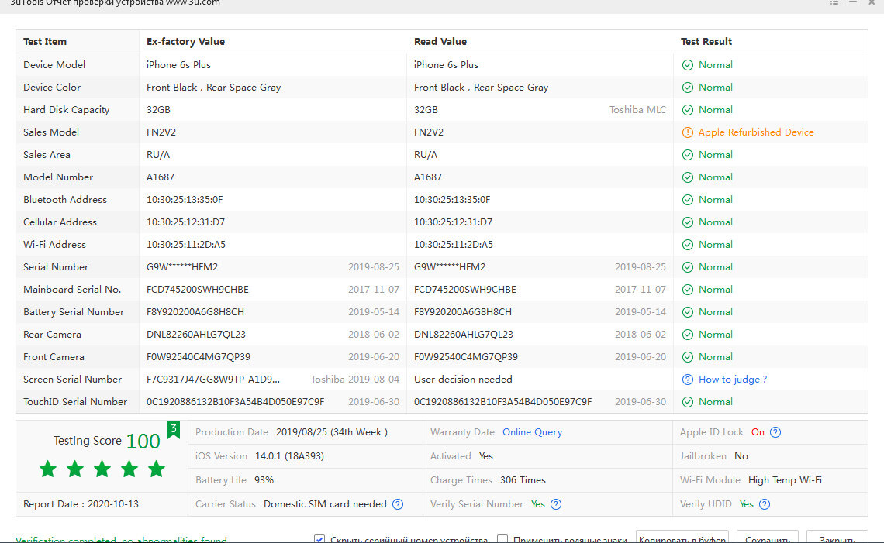
Task: Click ex-factory screen serial F7C9317J47GG8W9TP-A1D9...
Action: click(213, 380)
